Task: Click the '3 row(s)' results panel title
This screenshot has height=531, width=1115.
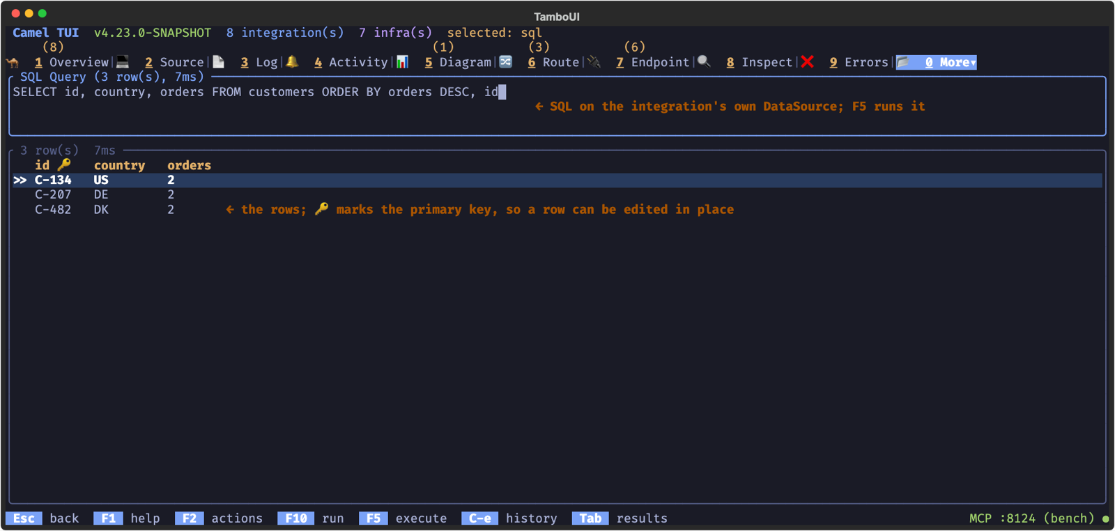Action: [x=49, y=151]
